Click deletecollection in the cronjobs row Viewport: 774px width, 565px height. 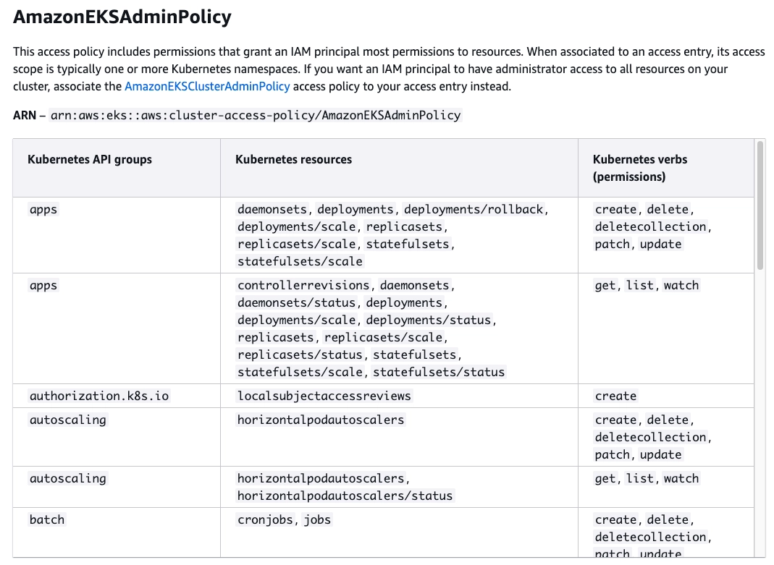click(650, 537)
